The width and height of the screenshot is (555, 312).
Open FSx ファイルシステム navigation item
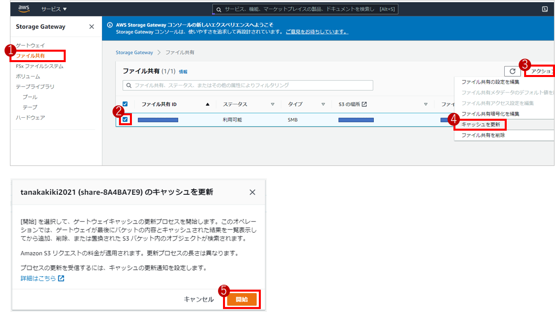tap(40, 66)
